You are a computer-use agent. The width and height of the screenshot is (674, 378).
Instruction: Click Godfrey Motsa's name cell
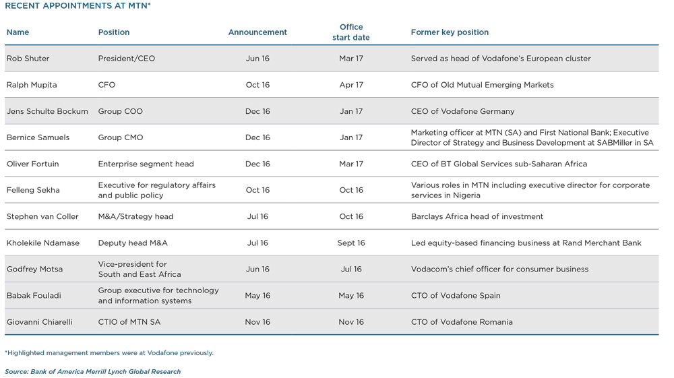34,270
